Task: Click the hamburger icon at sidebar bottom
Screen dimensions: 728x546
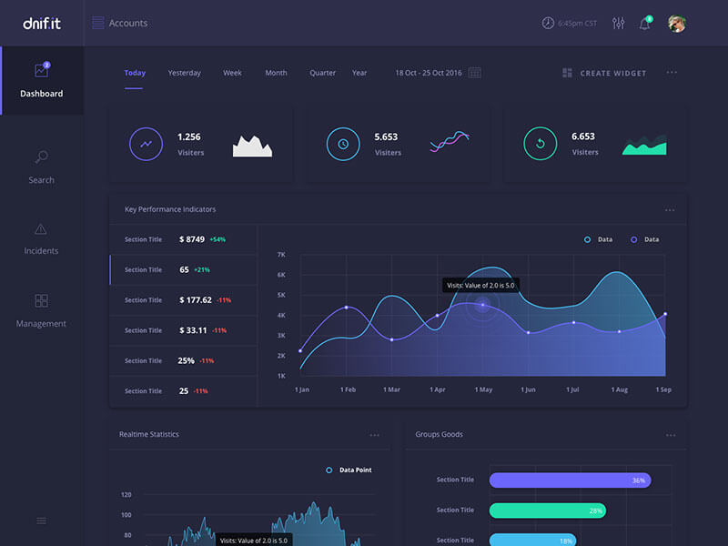Action: 41,521
